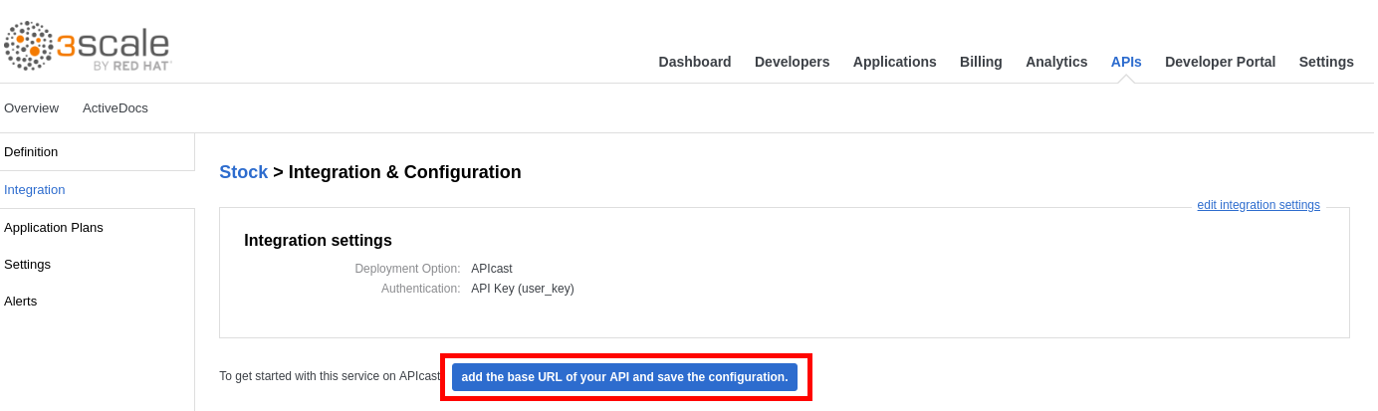The height and width of the screenshot is (411, 1378).
Task: Navigate to Billing in top menu
Action: [981, 62]
